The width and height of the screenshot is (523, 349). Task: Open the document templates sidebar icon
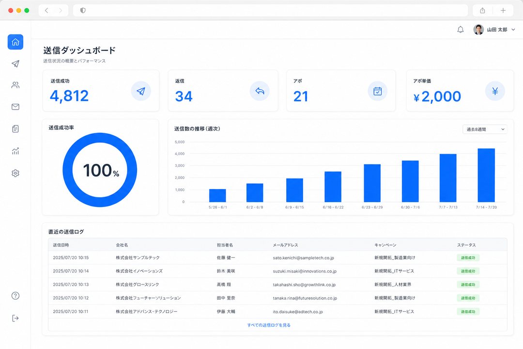click(15, 129)
